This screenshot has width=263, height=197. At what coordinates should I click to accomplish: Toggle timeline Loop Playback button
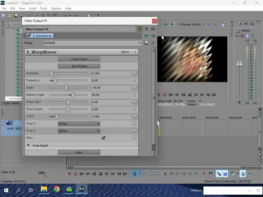click(x=76, y=174)
